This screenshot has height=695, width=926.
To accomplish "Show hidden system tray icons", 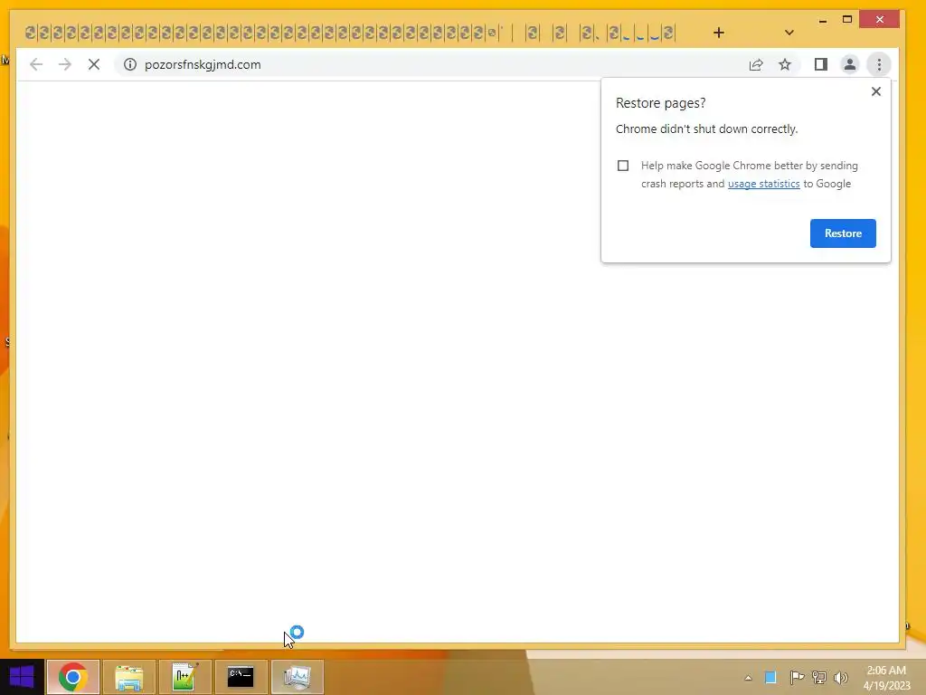I will pyautogui.click(x=748, y=678).
